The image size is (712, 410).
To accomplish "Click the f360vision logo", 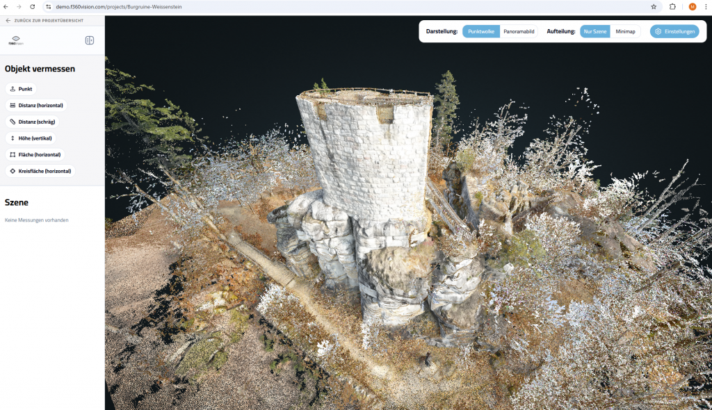I will 15,40.
